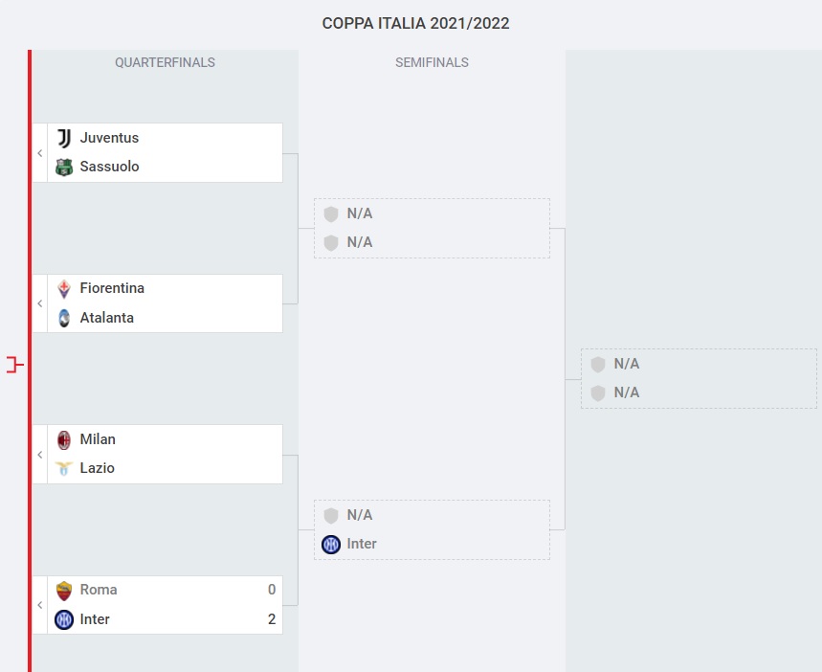
Task: Expand previous round for Roma–Inter match
Action: point(40,605)
